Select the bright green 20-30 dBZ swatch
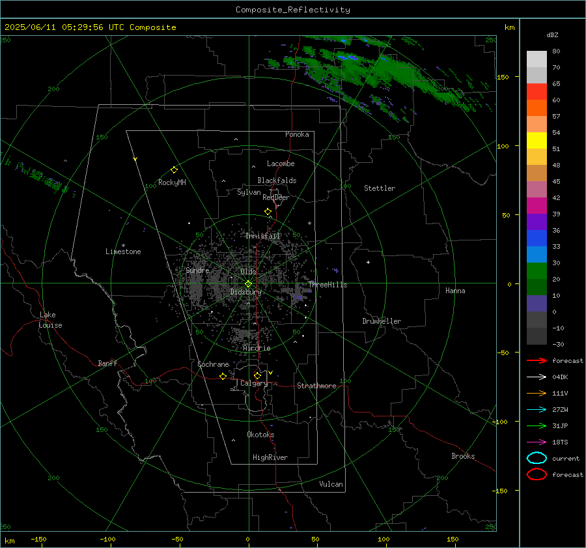The width and height of the screenshot is (586, 548). 537,271
